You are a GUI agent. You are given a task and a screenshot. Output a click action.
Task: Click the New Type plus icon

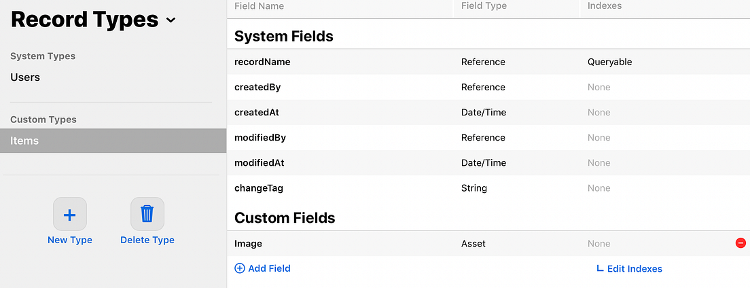coord(69,215)
